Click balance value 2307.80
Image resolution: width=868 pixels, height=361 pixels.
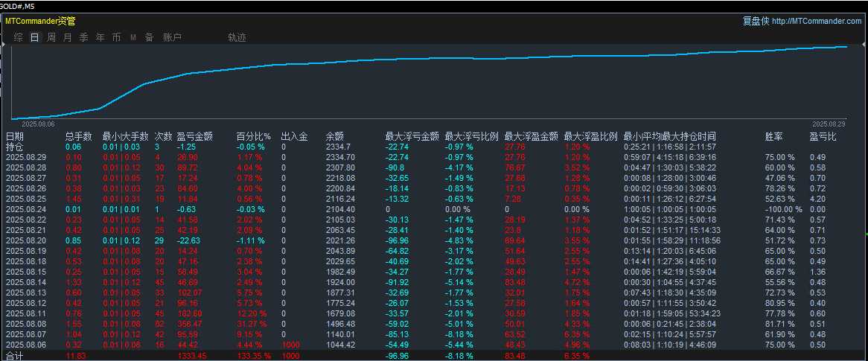tap(340, 167)
